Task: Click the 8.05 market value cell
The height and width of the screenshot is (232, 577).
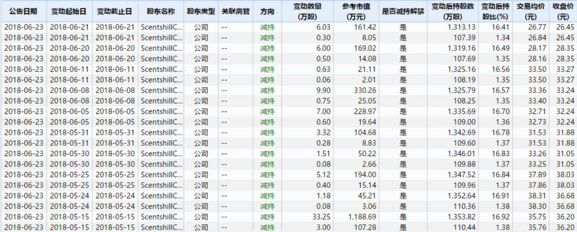Action: [356, 37]
